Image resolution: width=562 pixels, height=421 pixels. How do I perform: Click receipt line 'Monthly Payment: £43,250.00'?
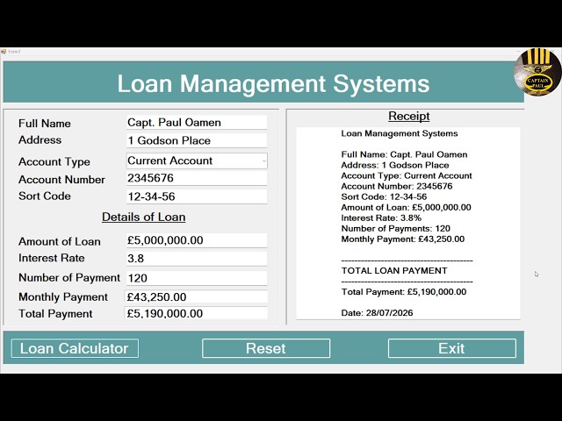tap(403, 239)
